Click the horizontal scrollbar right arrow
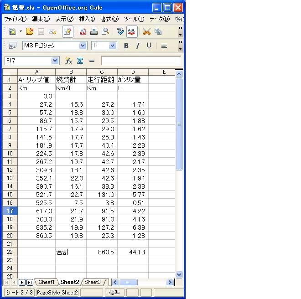Image resolution: width=301 pixels, height=299 pixels. tap(170, 282)
